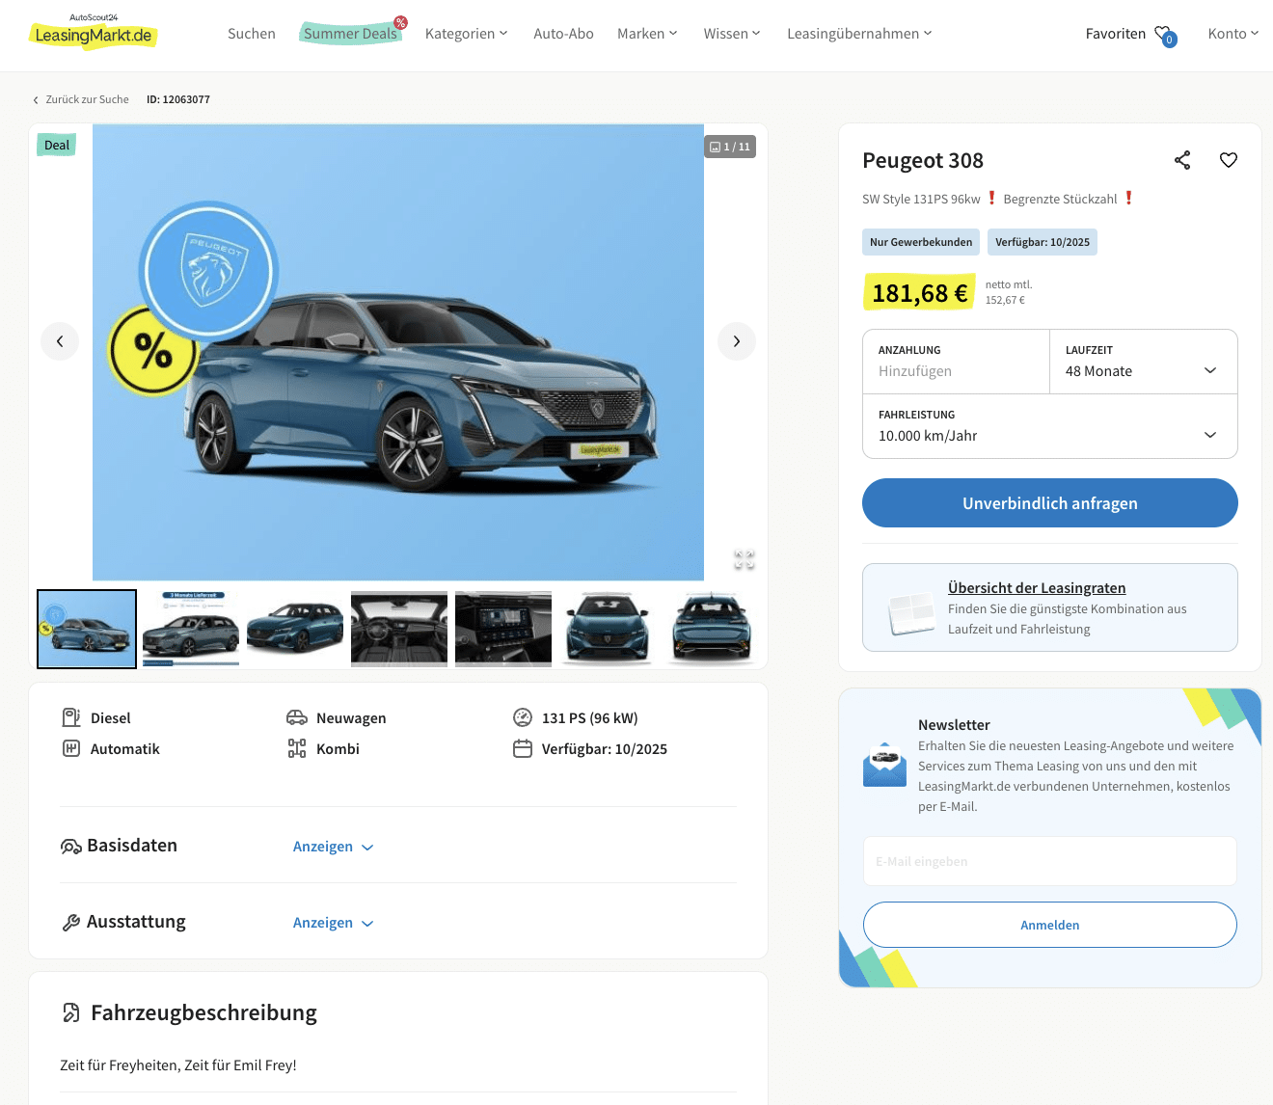This screenshot has height=1105, width=1273.
Task: Click Zurück zur Suche link
Action: click(x=87, y=99)
